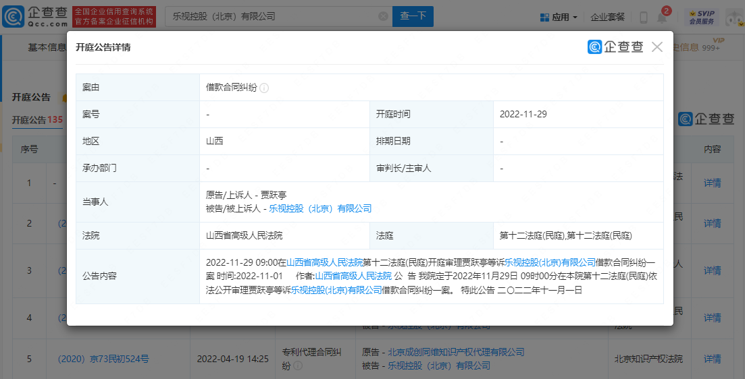
Task: Open 详情 link for row 5
Action: pyautogui.click(x=712, y=359)
